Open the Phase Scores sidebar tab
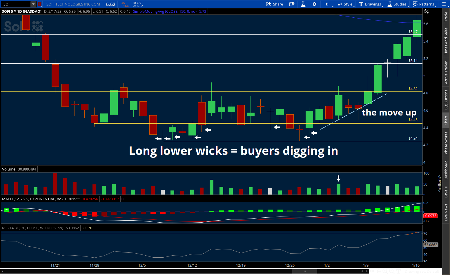The width and height of the screenshot is (450, 275). (446, 143)
